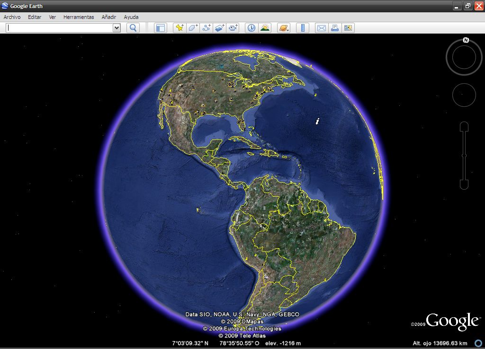485x349 pixels.
Task: Click the Move joystick circle
Action: coord(464,95)
